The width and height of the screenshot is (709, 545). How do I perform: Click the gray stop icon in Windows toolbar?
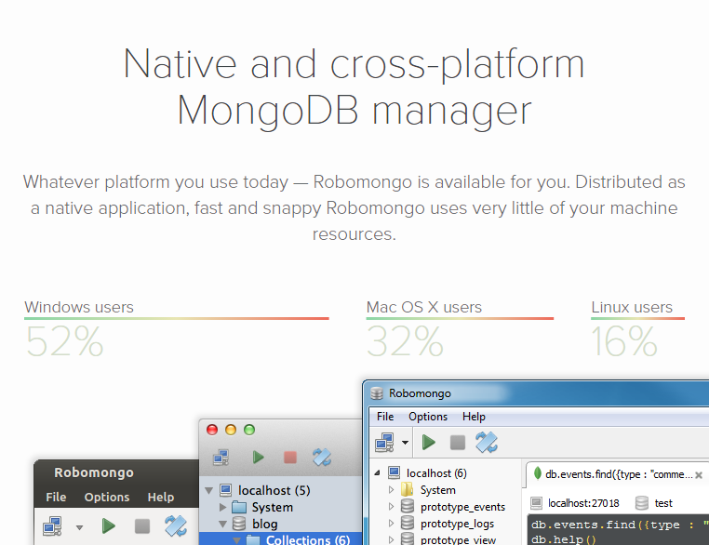coord(458,443)
